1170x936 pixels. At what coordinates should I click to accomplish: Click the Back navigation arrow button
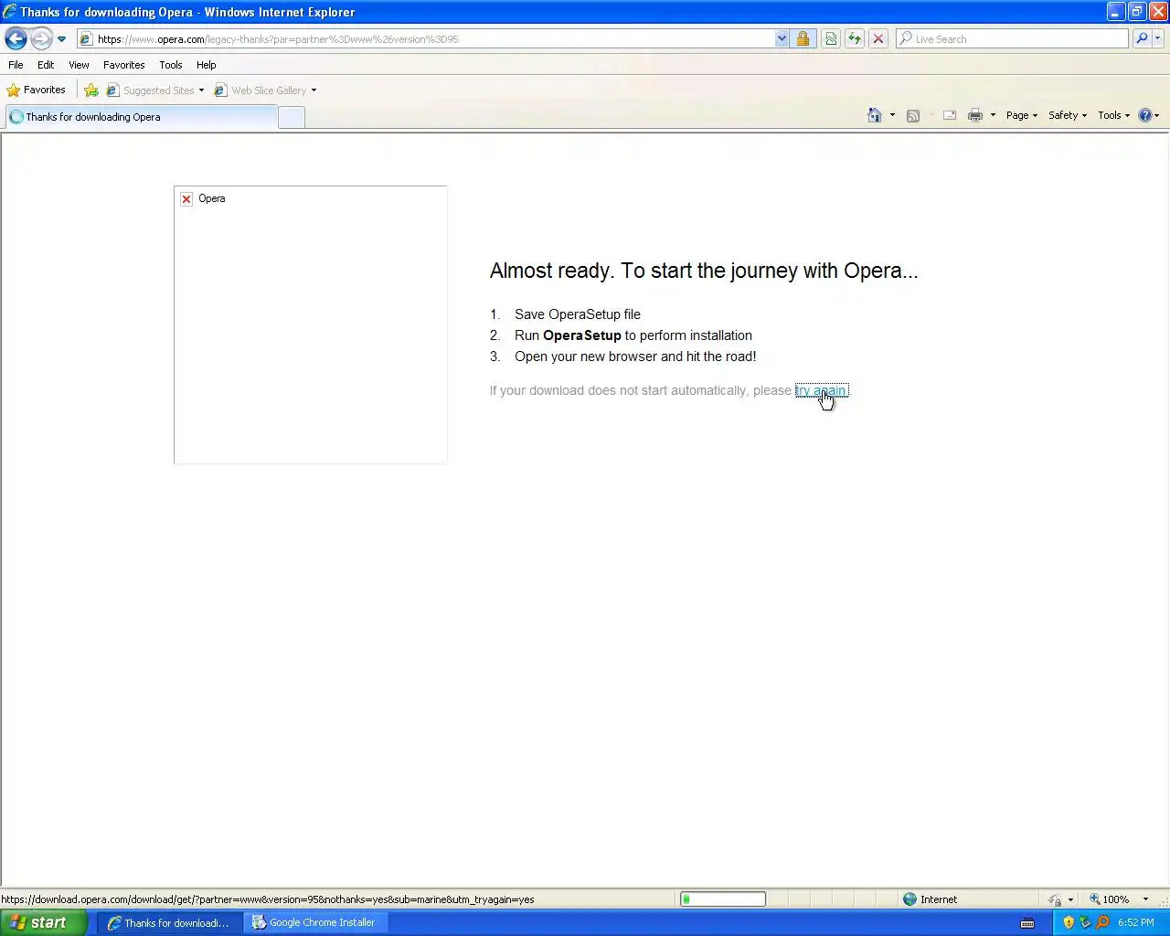pos(16,38)
